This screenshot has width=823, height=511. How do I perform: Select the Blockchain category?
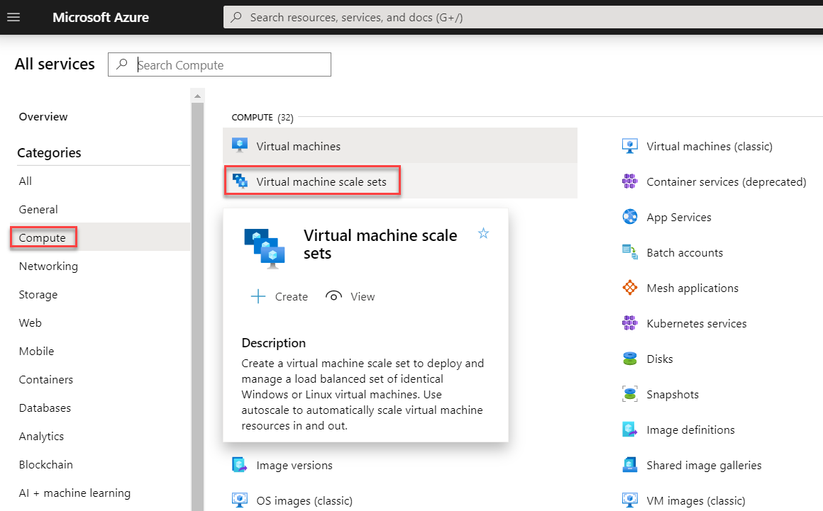pos(45,464)
